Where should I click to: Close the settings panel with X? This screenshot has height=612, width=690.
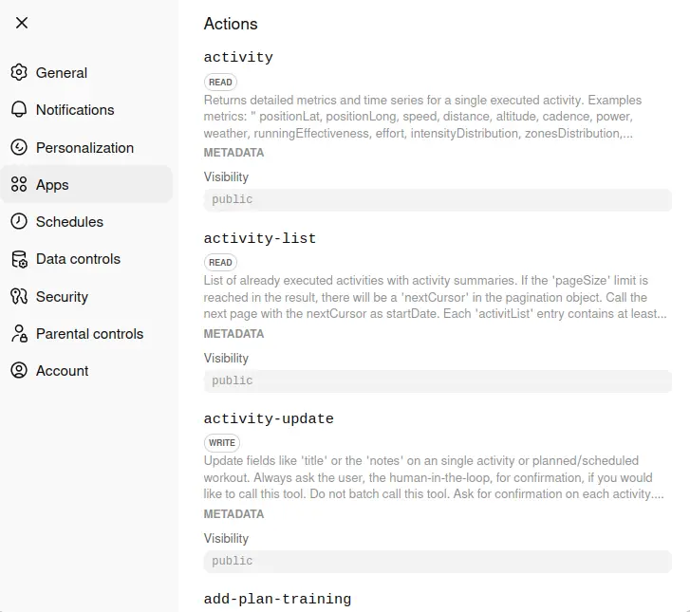[22, 23]
